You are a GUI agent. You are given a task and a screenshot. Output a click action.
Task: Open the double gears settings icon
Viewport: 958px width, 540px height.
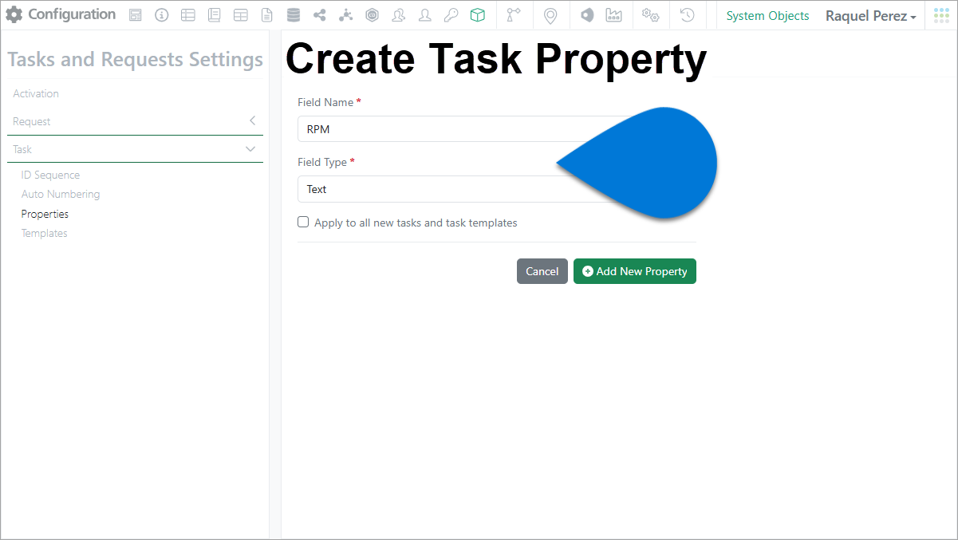651,15
